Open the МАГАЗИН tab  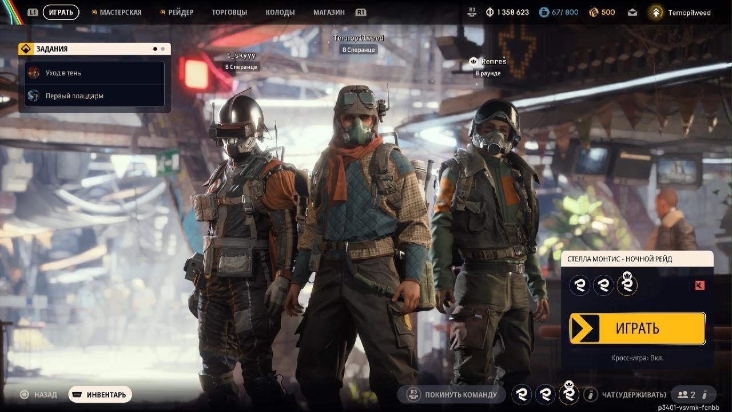(329, 12)
